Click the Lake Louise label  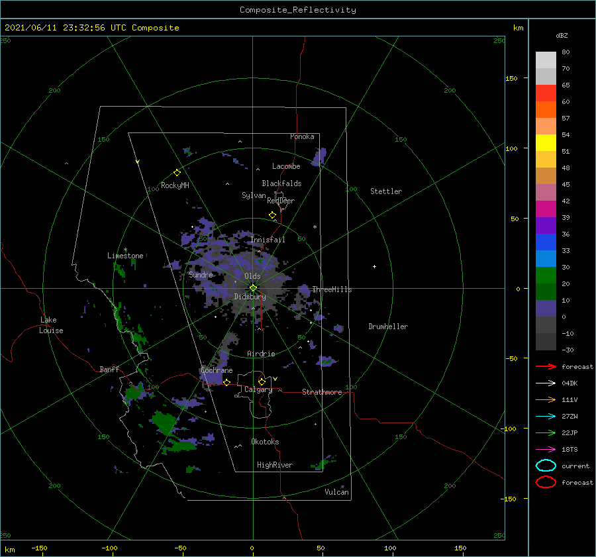[x=51, y=325]
